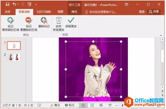Keep changes with green checkmark

pyautogui.click(x=71, y=22)
